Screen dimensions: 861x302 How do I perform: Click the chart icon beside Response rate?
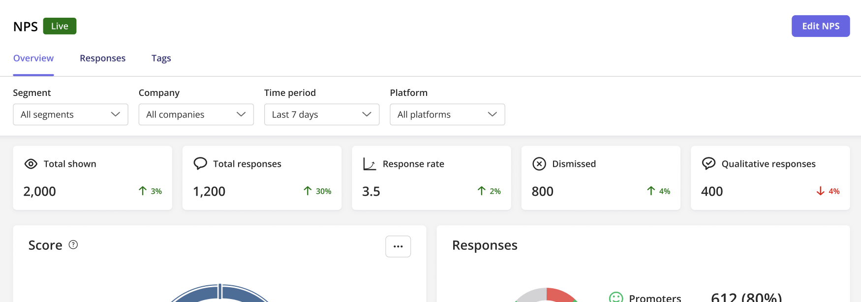(x=369, y=164)
